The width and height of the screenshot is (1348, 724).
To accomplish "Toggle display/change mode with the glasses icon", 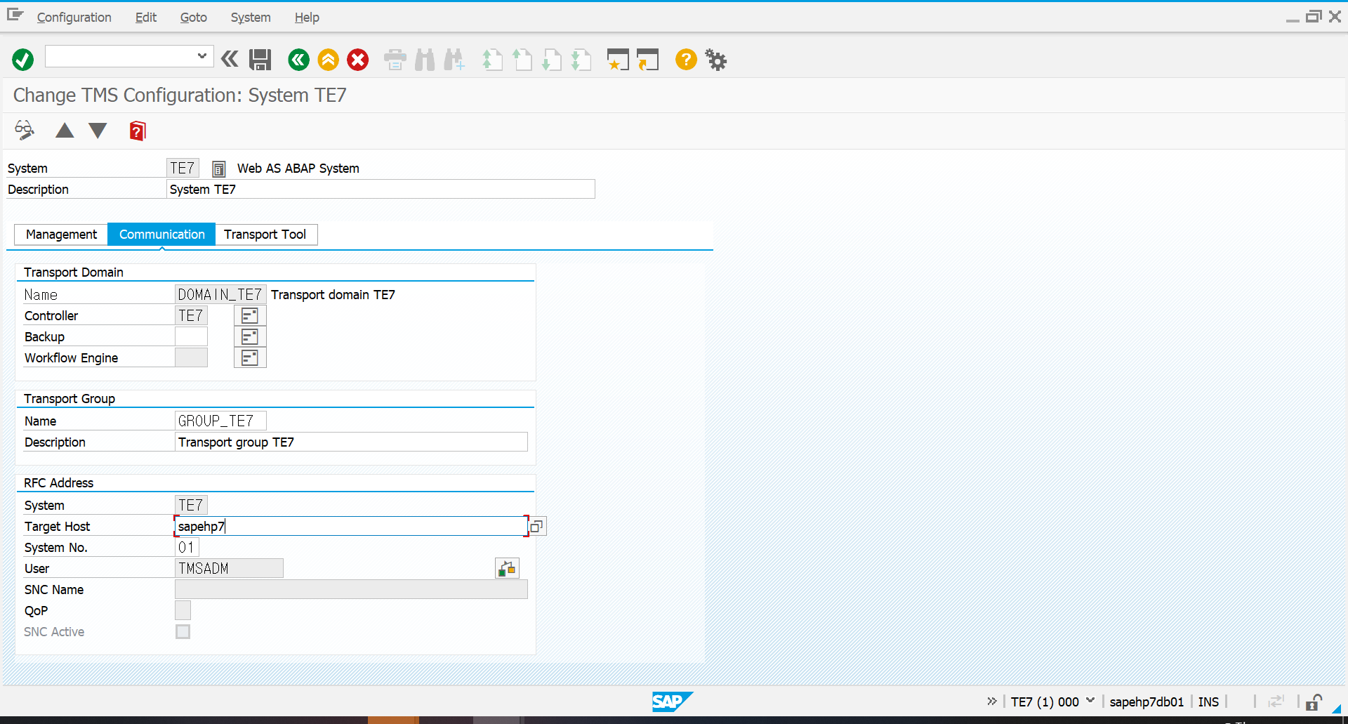I will [x=23, y=131].
